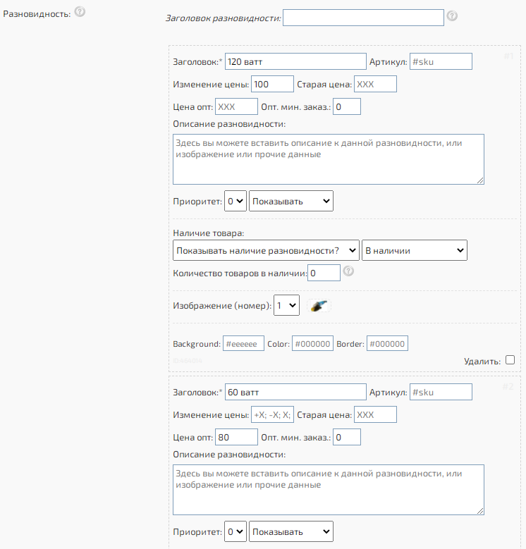Click the Цена опт field containing 80
The height and width of the screenshot is (549, 526).
236,437
